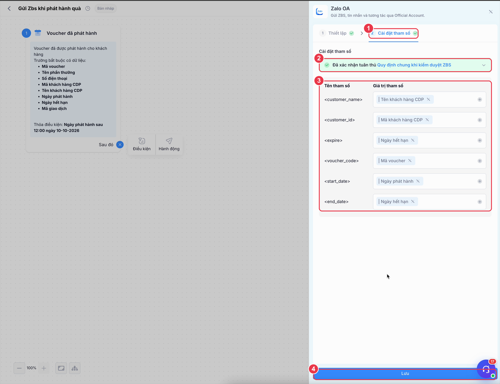The width and height of the screenshot is (500, 384).
Task: Add a value to end_date parameter
Action: [x=480, y=202]
